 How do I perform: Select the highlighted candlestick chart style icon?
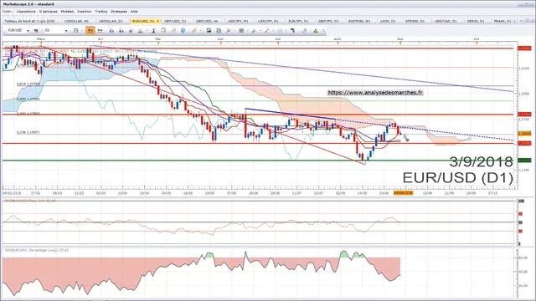[90, 31]
